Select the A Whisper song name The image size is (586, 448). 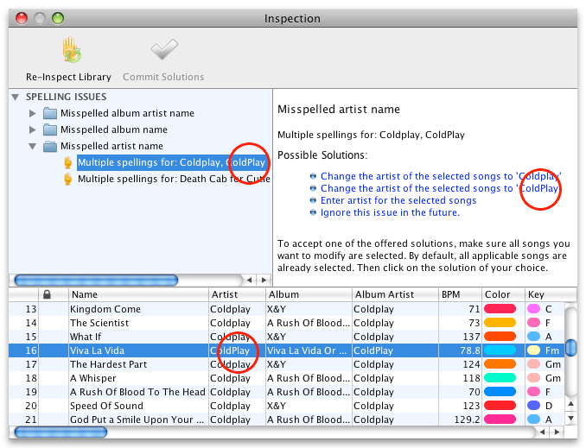[93, 378]
